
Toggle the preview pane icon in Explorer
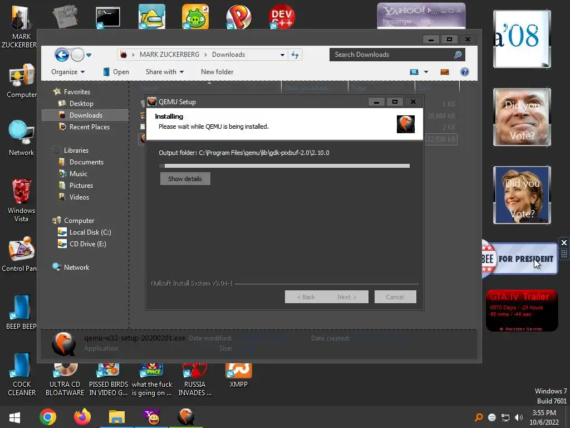[445, 72]
